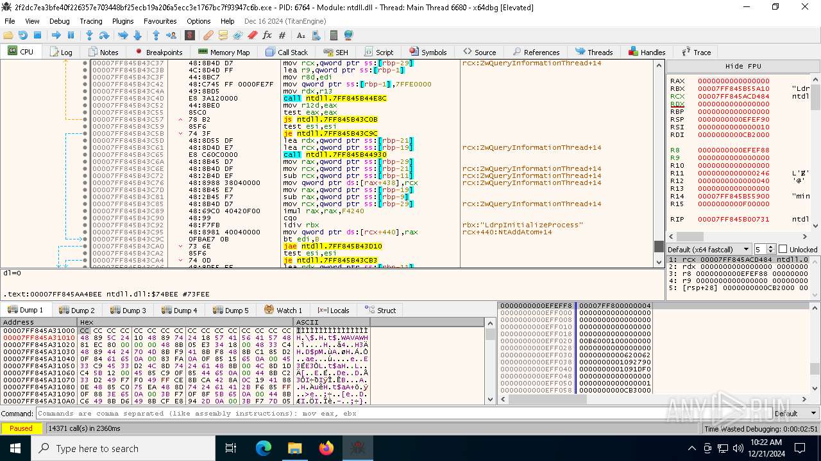This screenshot has height=461, width=821.
Task: Open the File menu
Action: (10, 21)
